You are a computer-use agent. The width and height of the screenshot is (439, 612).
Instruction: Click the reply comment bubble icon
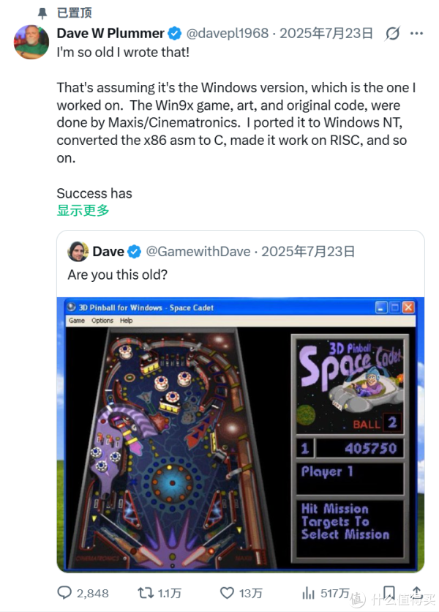pyautogui.click(x=66, y=592)
